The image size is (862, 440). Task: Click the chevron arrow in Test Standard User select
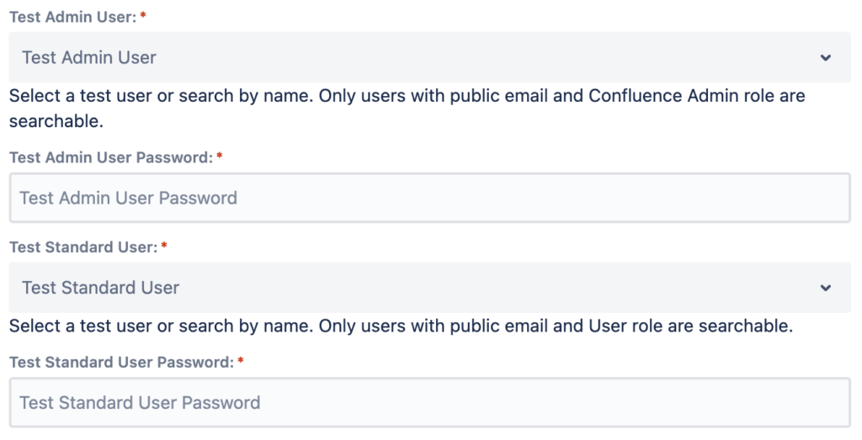[825, 288]
